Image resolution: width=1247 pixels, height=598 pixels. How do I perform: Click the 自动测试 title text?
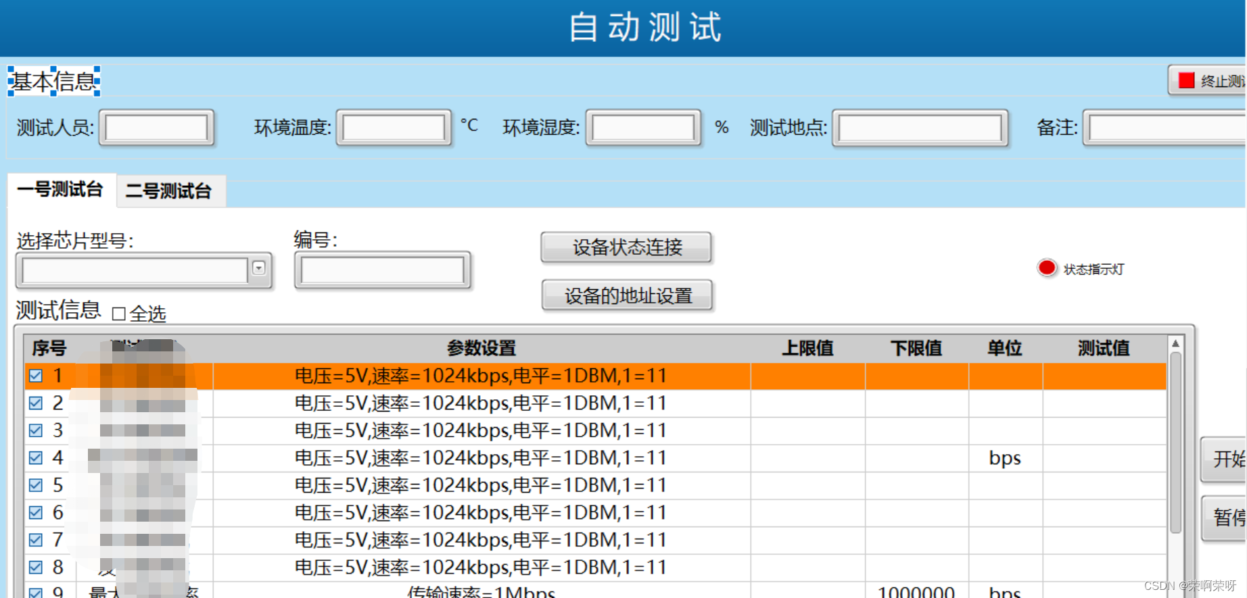pos(645,28)
